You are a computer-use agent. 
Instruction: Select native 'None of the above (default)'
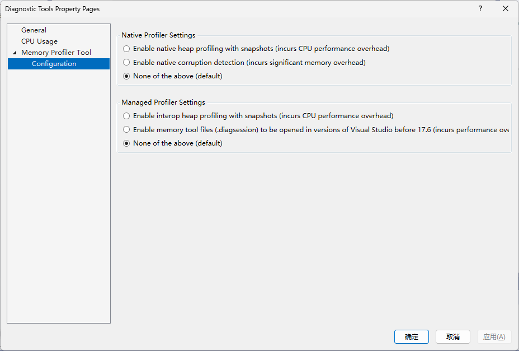pos(127,76)
